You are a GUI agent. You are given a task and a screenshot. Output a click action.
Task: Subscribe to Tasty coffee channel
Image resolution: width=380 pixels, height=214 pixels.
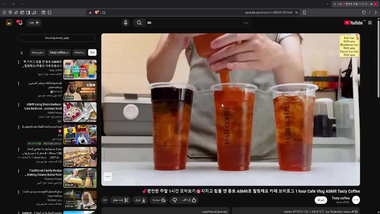coord(321,200)
